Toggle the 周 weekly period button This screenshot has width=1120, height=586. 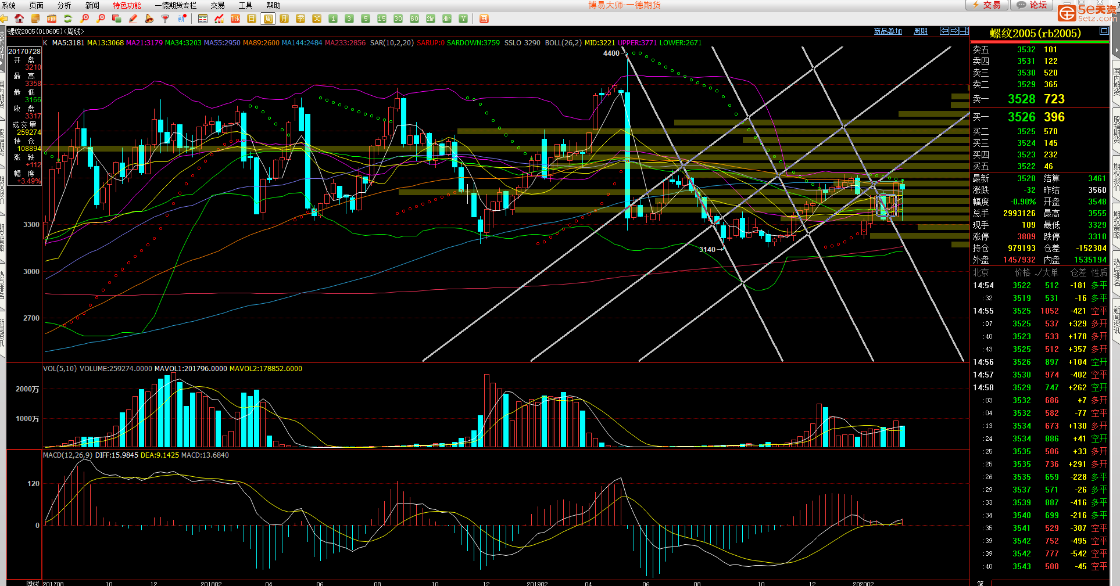coord(268,19)
